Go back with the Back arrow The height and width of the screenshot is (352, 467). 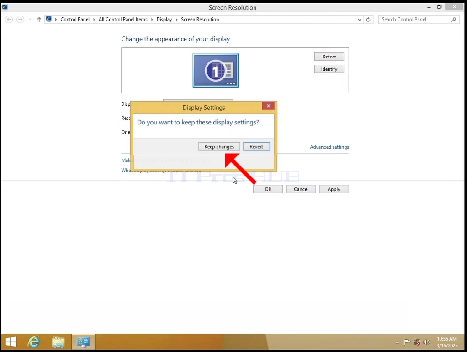9,19
